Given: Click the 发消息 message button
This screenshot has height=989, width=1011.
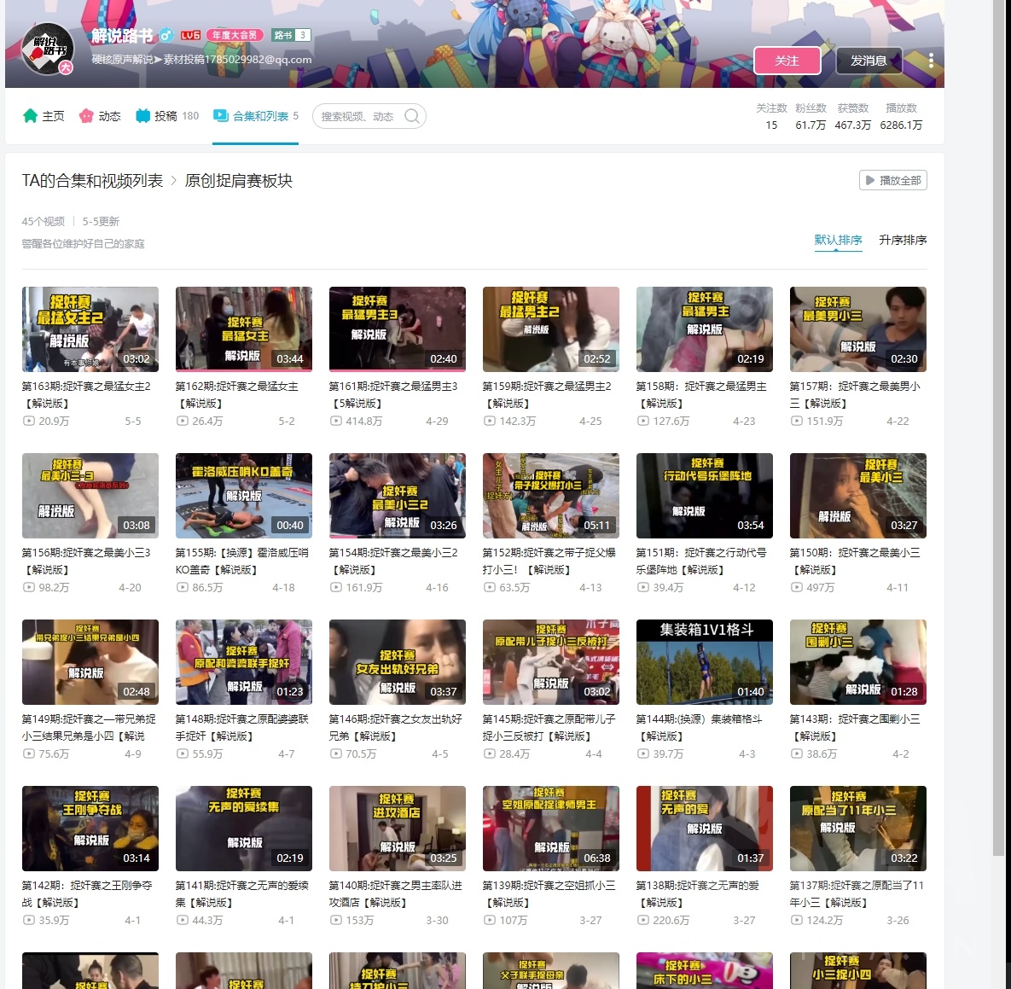Looking at the screenshot, I should [869, 61].
